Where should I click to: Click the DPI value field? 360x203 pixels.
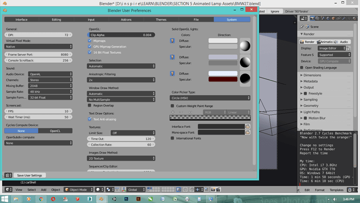[x=38, y=35]
